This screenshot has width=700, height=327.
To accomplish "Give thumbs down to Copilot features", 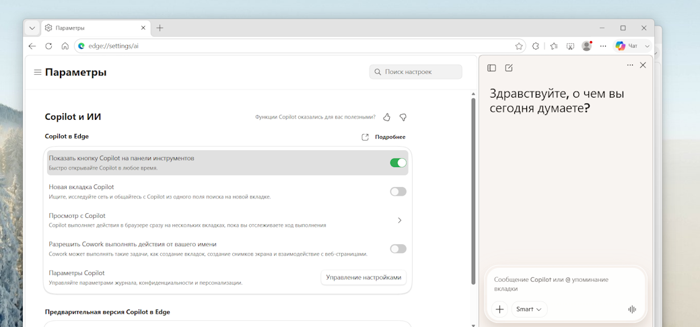I will (403, 117).
